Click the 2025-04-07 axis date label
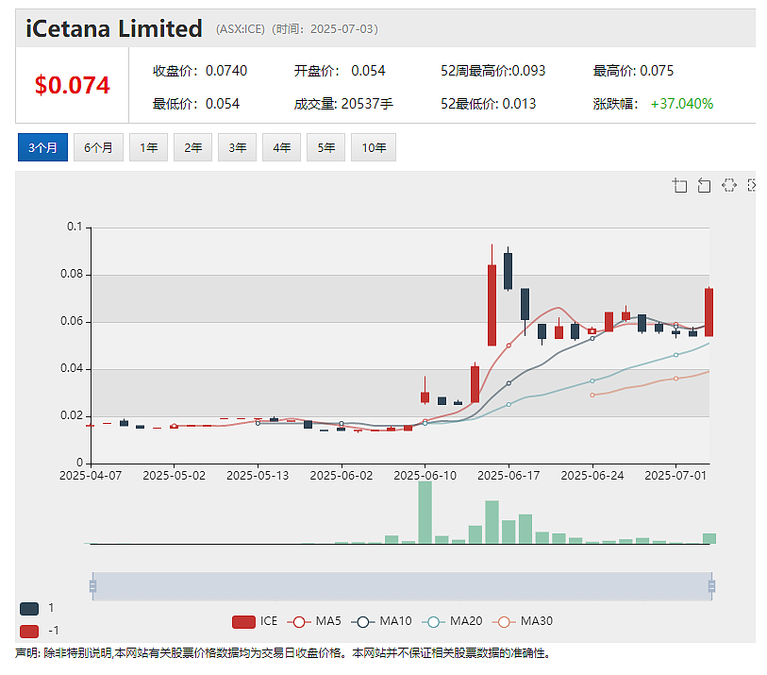 point(91,476)
